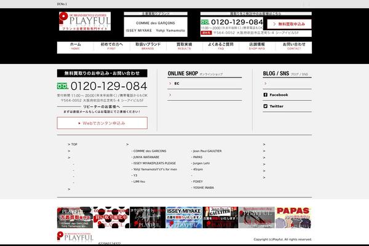369x246 pixels.
Task: Click the PLAYFUL logo in header
Action: [85, 21]
